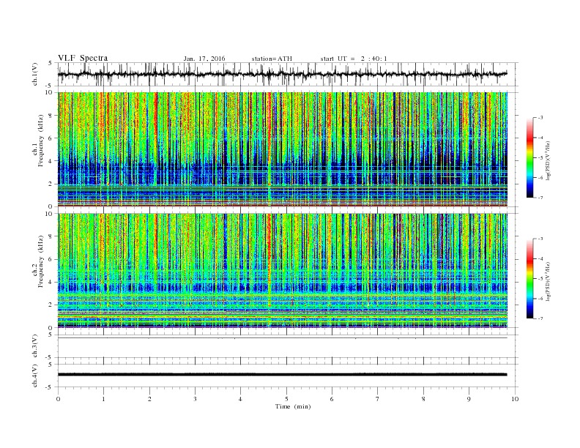Click the ch.4 thick black signal trace
Image resolution: width=580 pixels, height=448 pixels.
[x=283, y=375]
